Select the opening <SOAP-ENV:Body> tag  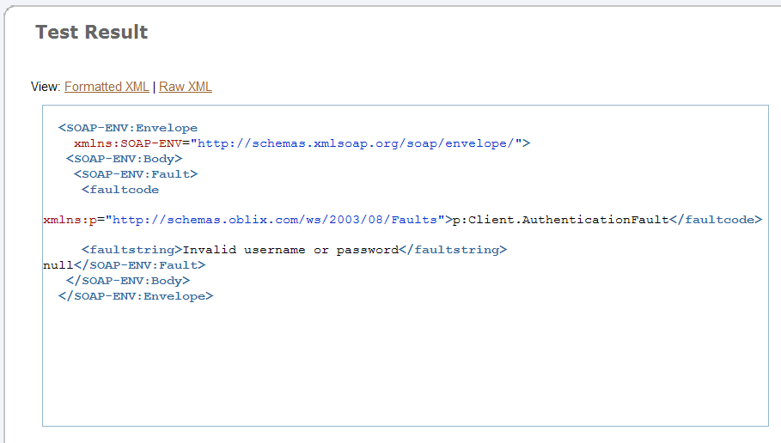[x=124, y=159]
